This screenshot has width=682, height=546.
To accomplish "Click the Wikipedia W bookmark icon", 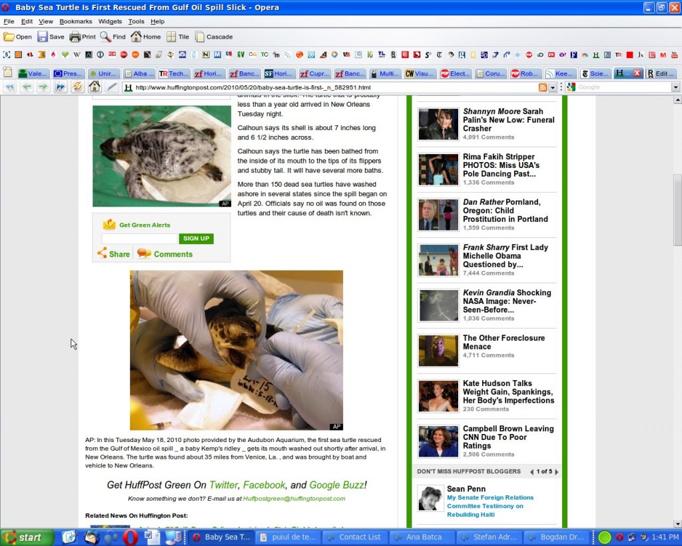I will [77, 55].
